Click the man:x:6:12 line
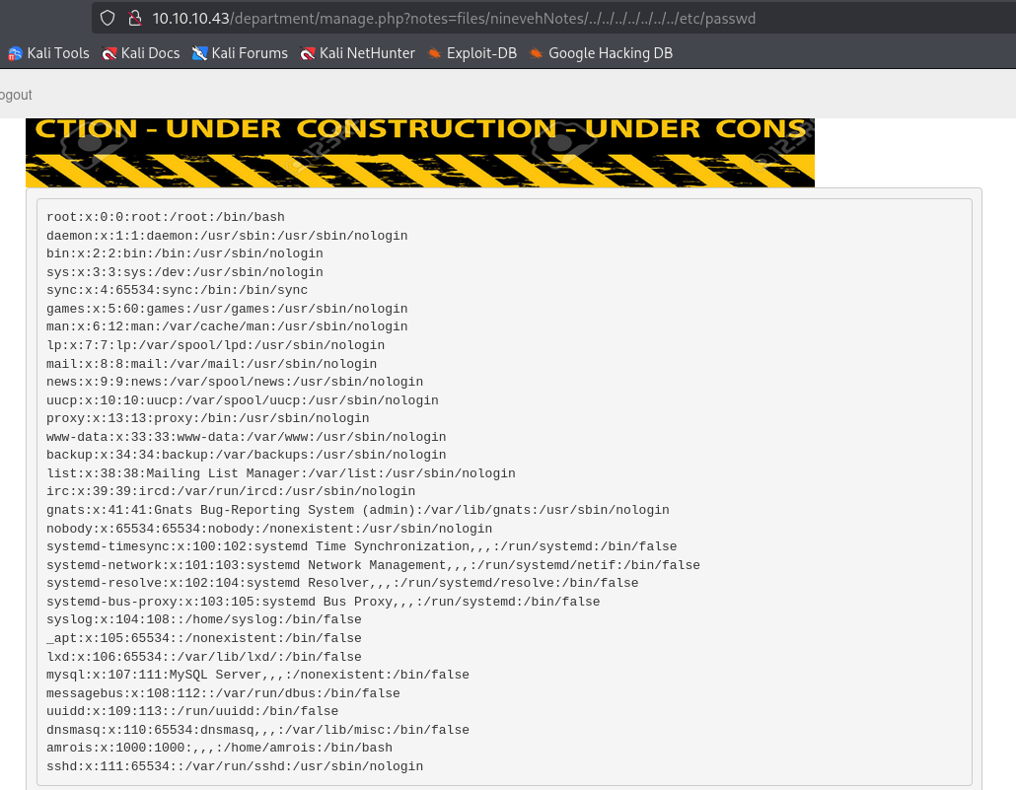Screen dimensions: 1016x790 228,326
